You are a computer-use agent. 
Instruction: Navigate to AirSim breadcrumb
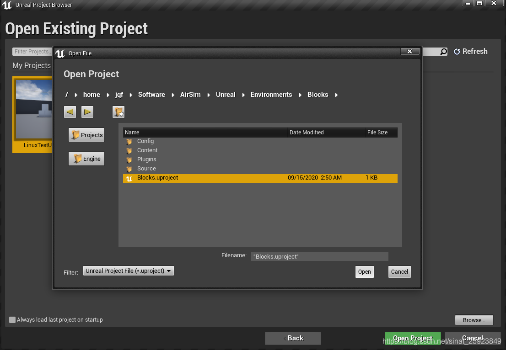(190, 95)
